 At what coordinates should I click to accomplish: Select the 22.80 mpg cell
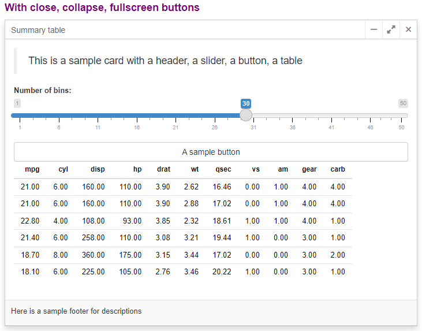point(30,221)
